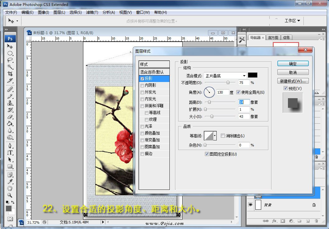The image size is (329, 229).
Task: Click the layer style fx icon in Layers panel
Action: pyautogui.click(x=274, y=221)
